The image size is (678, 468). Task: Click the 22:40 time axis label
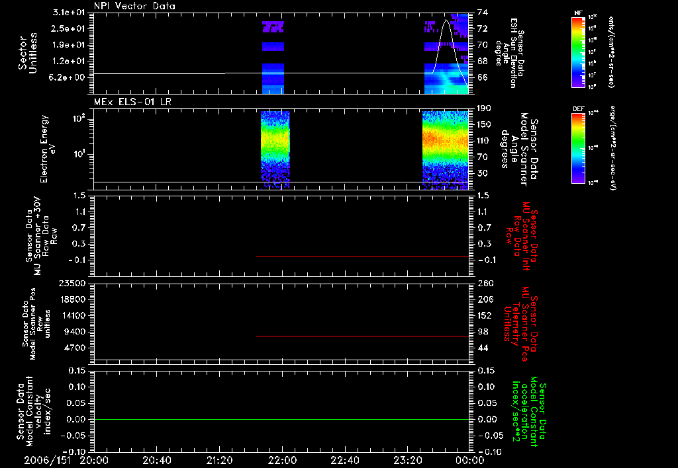(344, 460)
